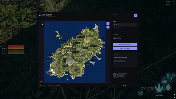Screen dimensions: 176x99
Task: Click the Health status bar
Action: tap(16, 46)
